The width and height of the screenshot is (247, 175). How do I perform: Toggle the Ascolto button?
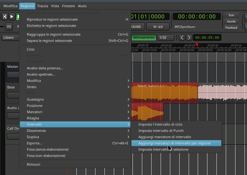231,22
